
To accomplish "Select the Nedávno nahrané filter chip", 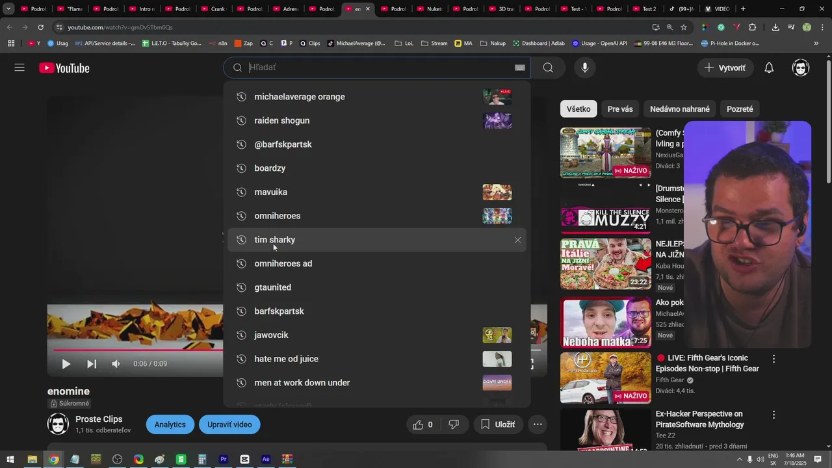I will click(x=680, y=109).
